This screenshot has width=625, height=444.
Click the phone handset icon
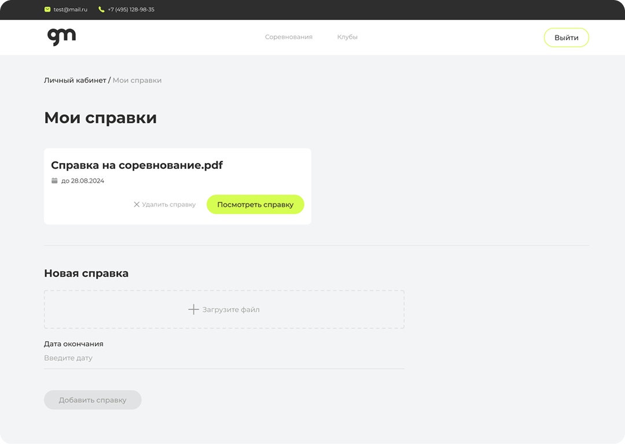[102, 9]
